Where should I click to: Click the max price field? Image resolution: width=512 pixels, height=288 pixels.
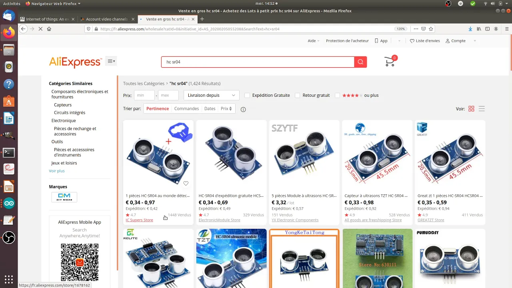[x=168, y=95]
